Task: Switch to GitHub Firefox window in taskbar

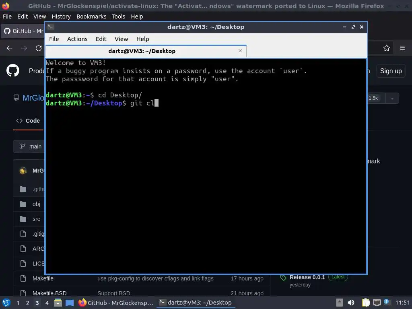Action: tap(116, 303)
